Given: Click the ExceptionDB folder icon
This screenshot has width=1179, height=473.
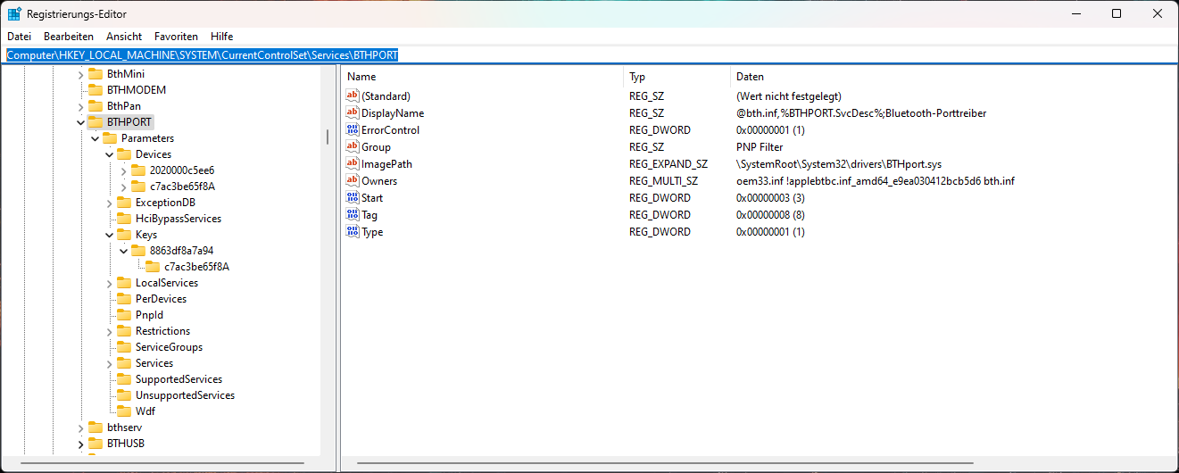Looking at the screenshot, I should click(124, 203).
